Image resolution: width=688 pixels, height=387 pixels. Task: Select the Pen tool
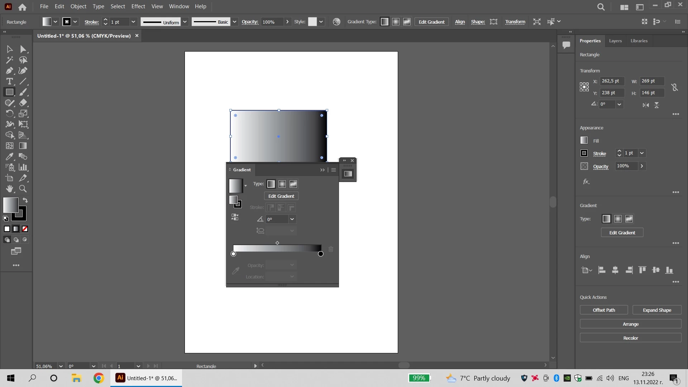10,71
